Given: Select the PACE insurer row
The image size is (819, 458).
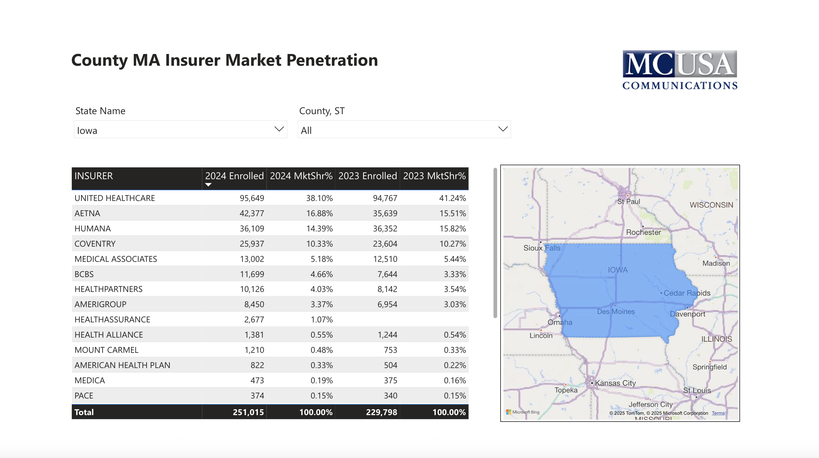Looking at the screenshot, I should pyautogui.click(x=270, y=395).
